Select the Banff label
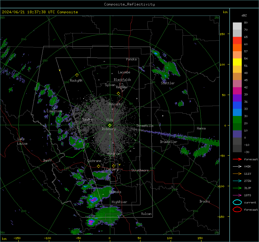 [47, 160]
